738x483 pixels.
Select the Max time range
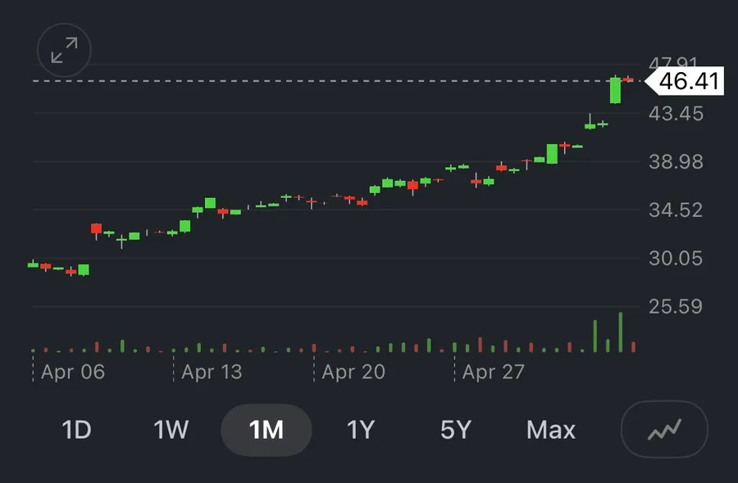tap(551, 430)
